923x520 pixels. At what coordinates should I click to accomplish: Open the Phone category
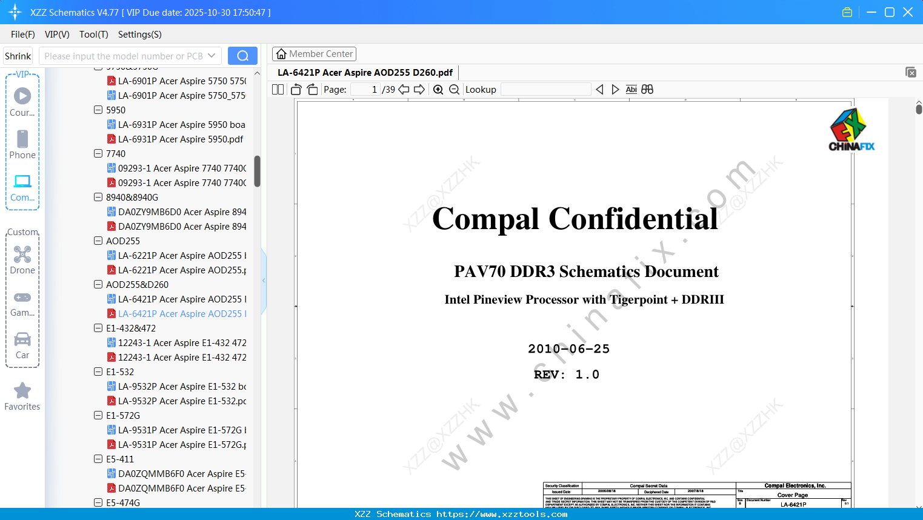click(x=22, y=144)
